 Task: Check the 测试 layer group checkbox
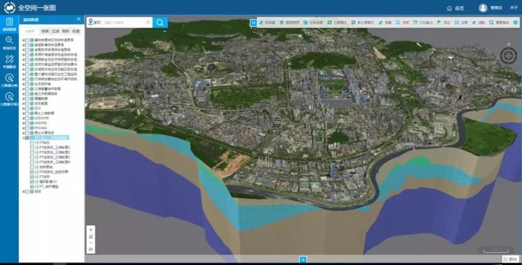coord(27,191)
